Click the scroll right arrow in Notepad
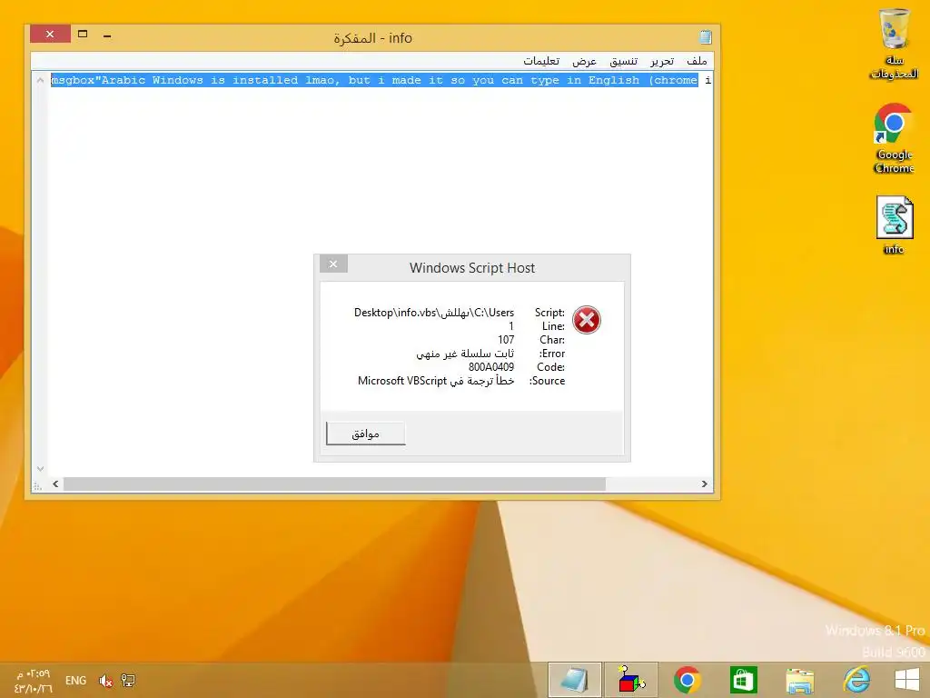The image size is (930, 698). [x=704, y=484]
